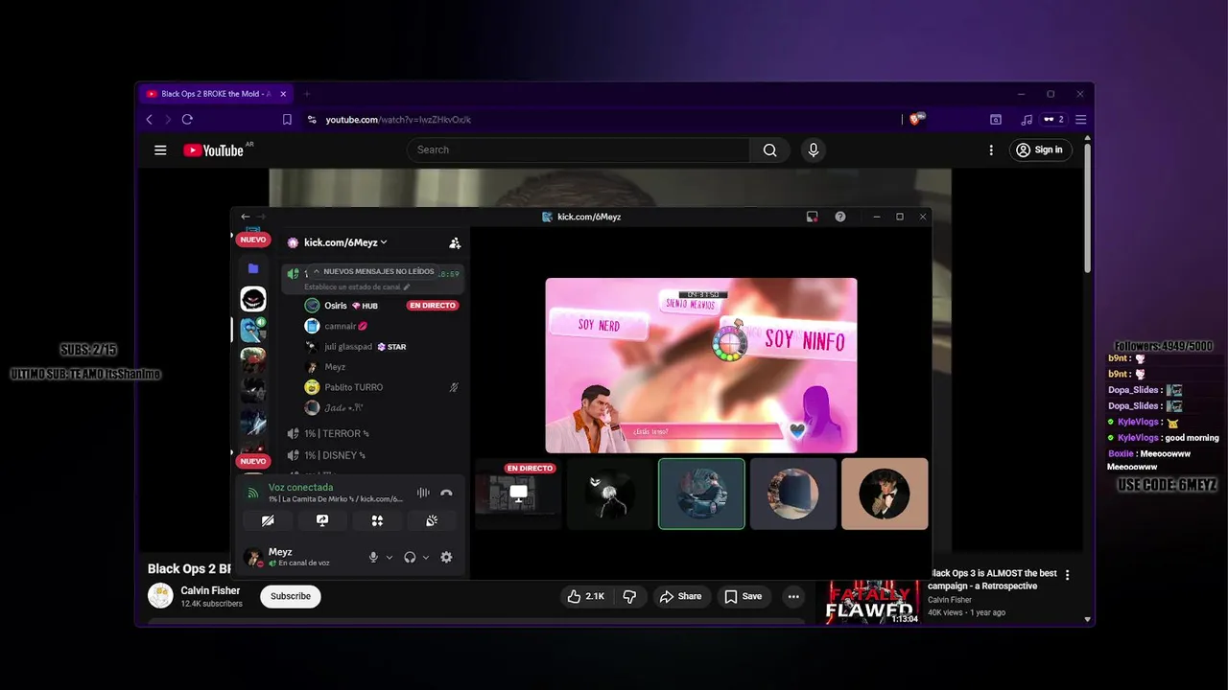Open Discord help question-mark icon

pyautogui.click(x=840, y=217)
